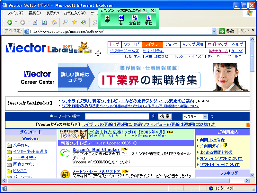The image size is (257, 193).
Task: Choose the 右 scroll-right capture option
Action: click(121, 20)
